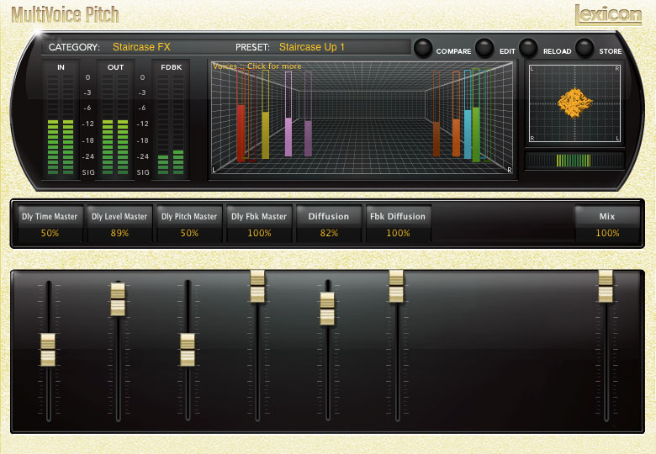Select the Dly Fbk Master parameter box
Screen dimensions: 656x454
tap(259, 224)
